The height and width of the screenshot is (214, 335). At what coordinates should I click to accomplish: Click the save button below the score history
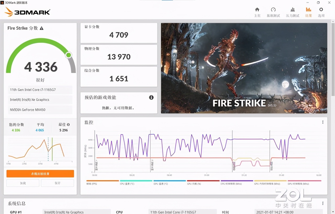click(x=57, y=183)
